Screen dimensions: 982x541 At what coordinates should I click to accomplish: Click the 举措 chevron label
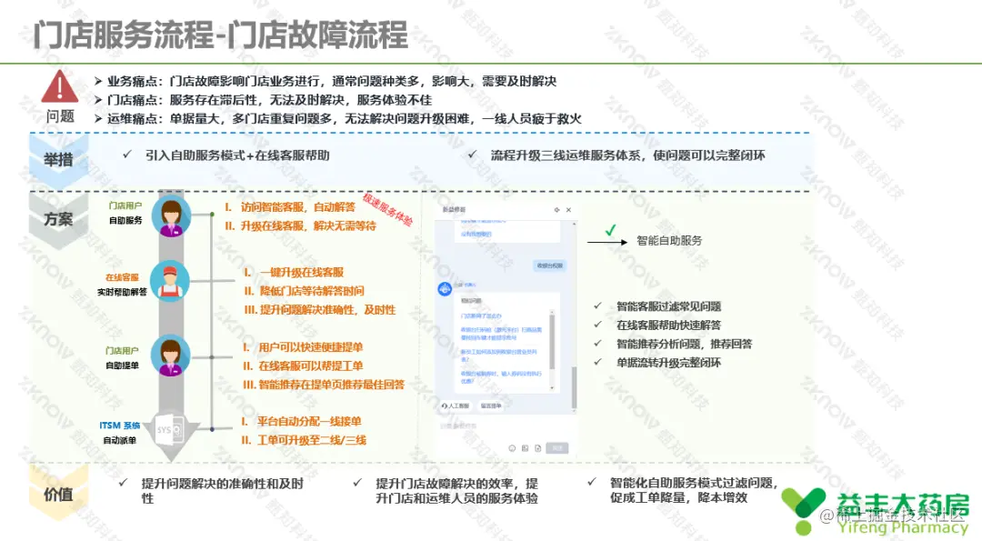(x=58, y=160)
